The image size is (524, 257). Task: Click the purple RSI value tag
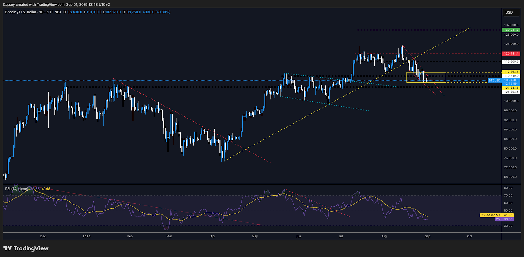pyautogui.click(x=498, y=219)
